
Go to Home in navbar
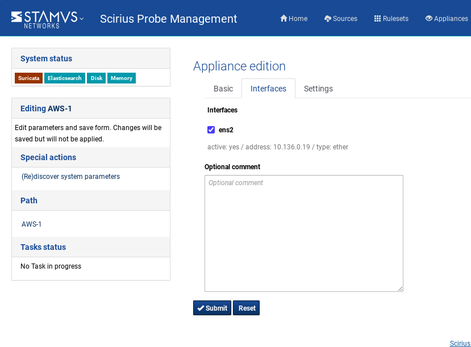[294, 19]
